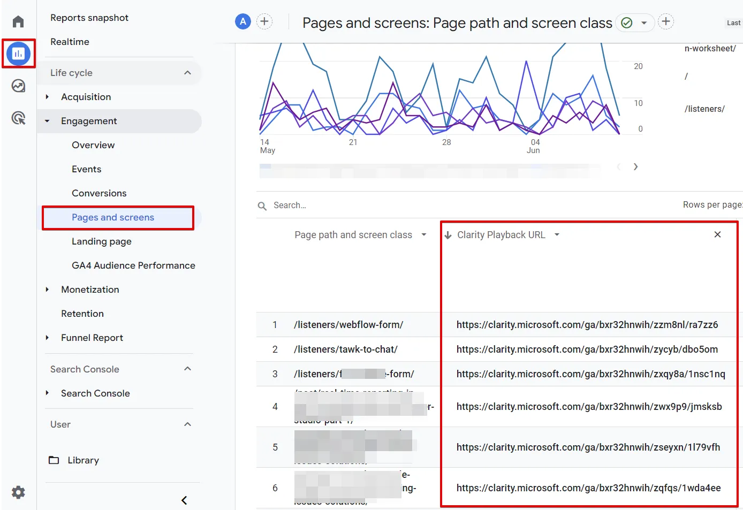Sort by Clarity Playback URL arrow icon

(x=448, y=235)
